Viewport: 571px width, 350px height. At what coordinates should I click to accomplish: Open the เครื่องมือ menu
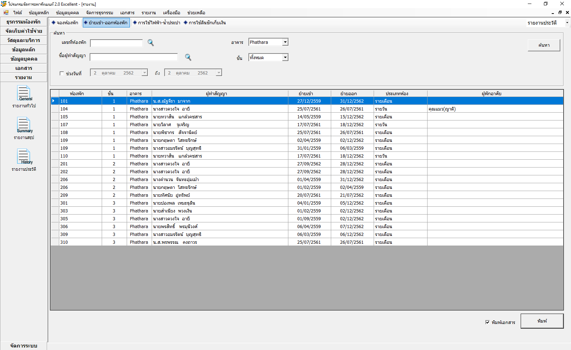coord(172,12)
